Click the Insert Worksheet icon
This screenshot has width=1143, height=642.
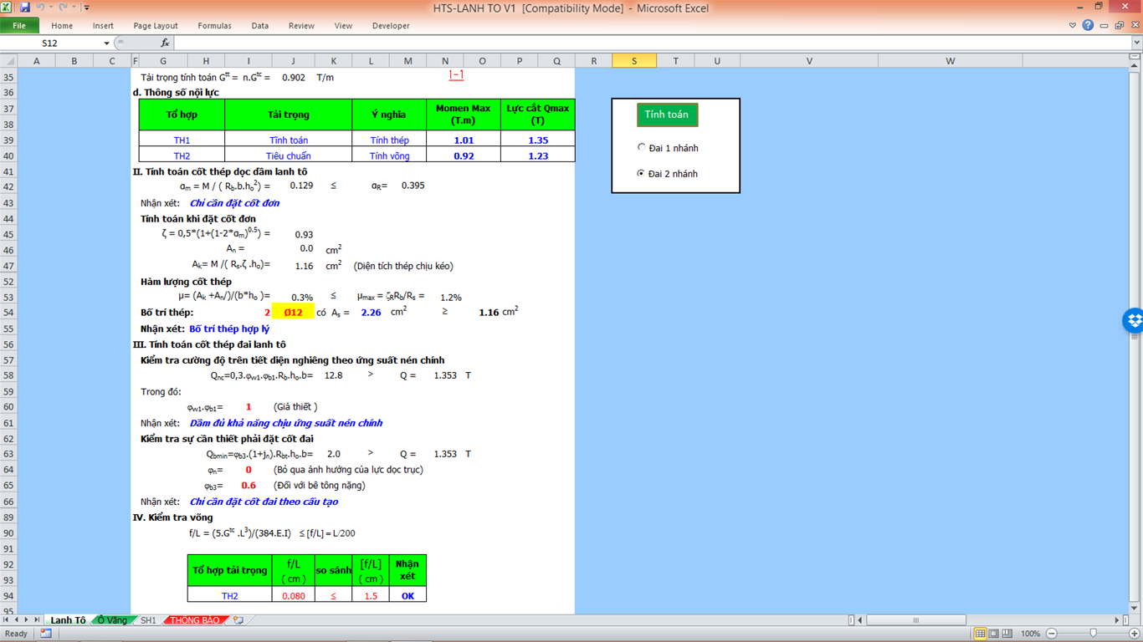[238, 620]
